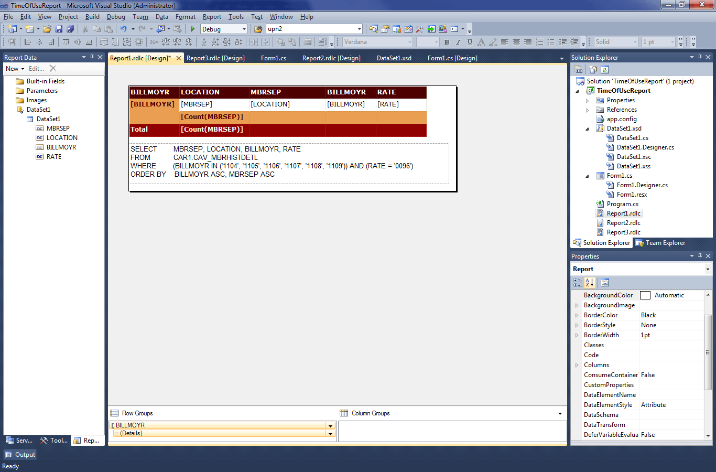
Task: Click the Properties icon in Solution Explorer toolbar
Action: [578, 69]
